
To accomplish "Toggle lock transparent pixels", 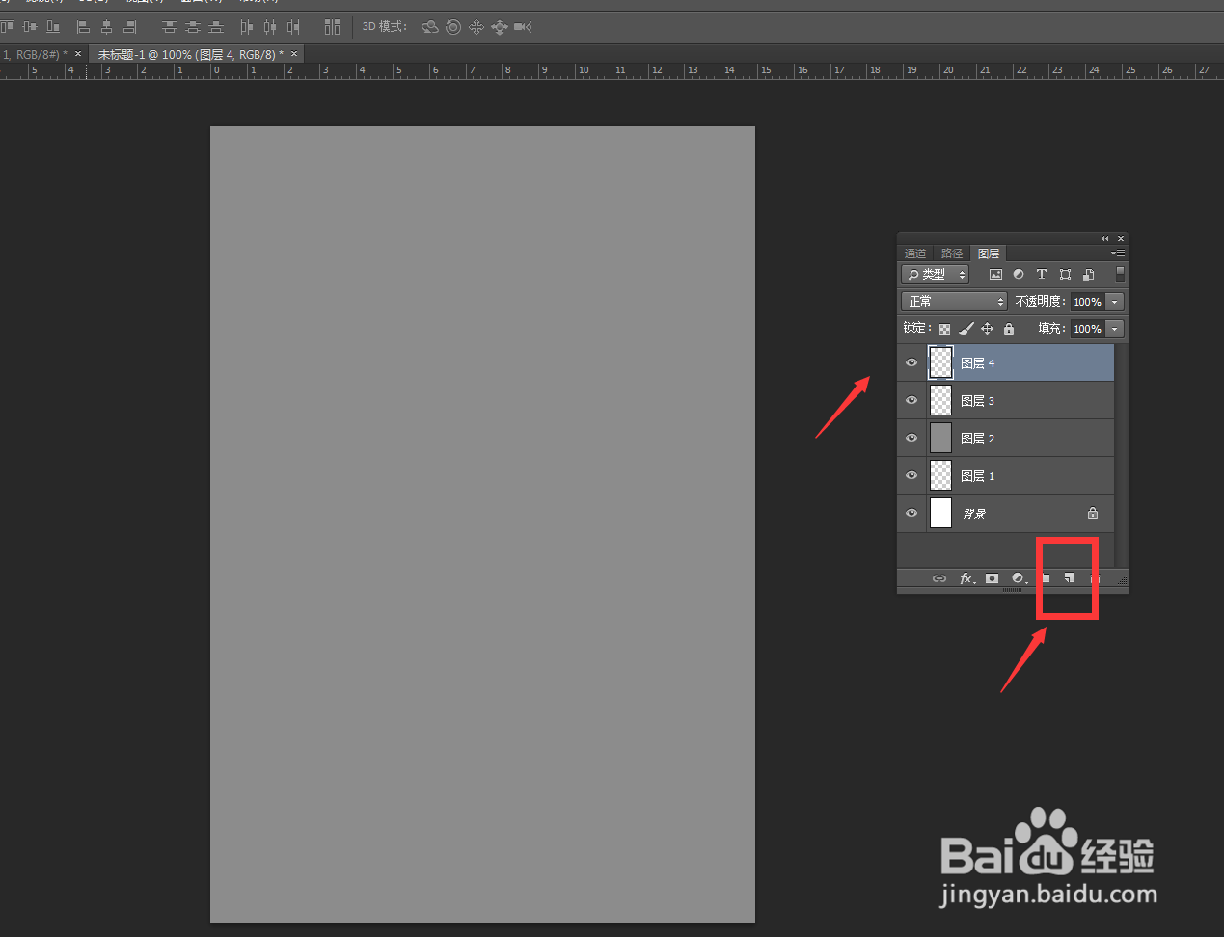I will point(944,329).
